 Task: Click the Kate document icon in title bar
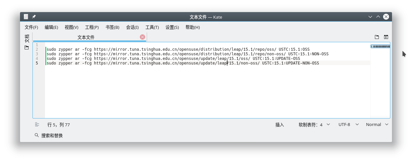pyautogui.click(x=26, y=17)
